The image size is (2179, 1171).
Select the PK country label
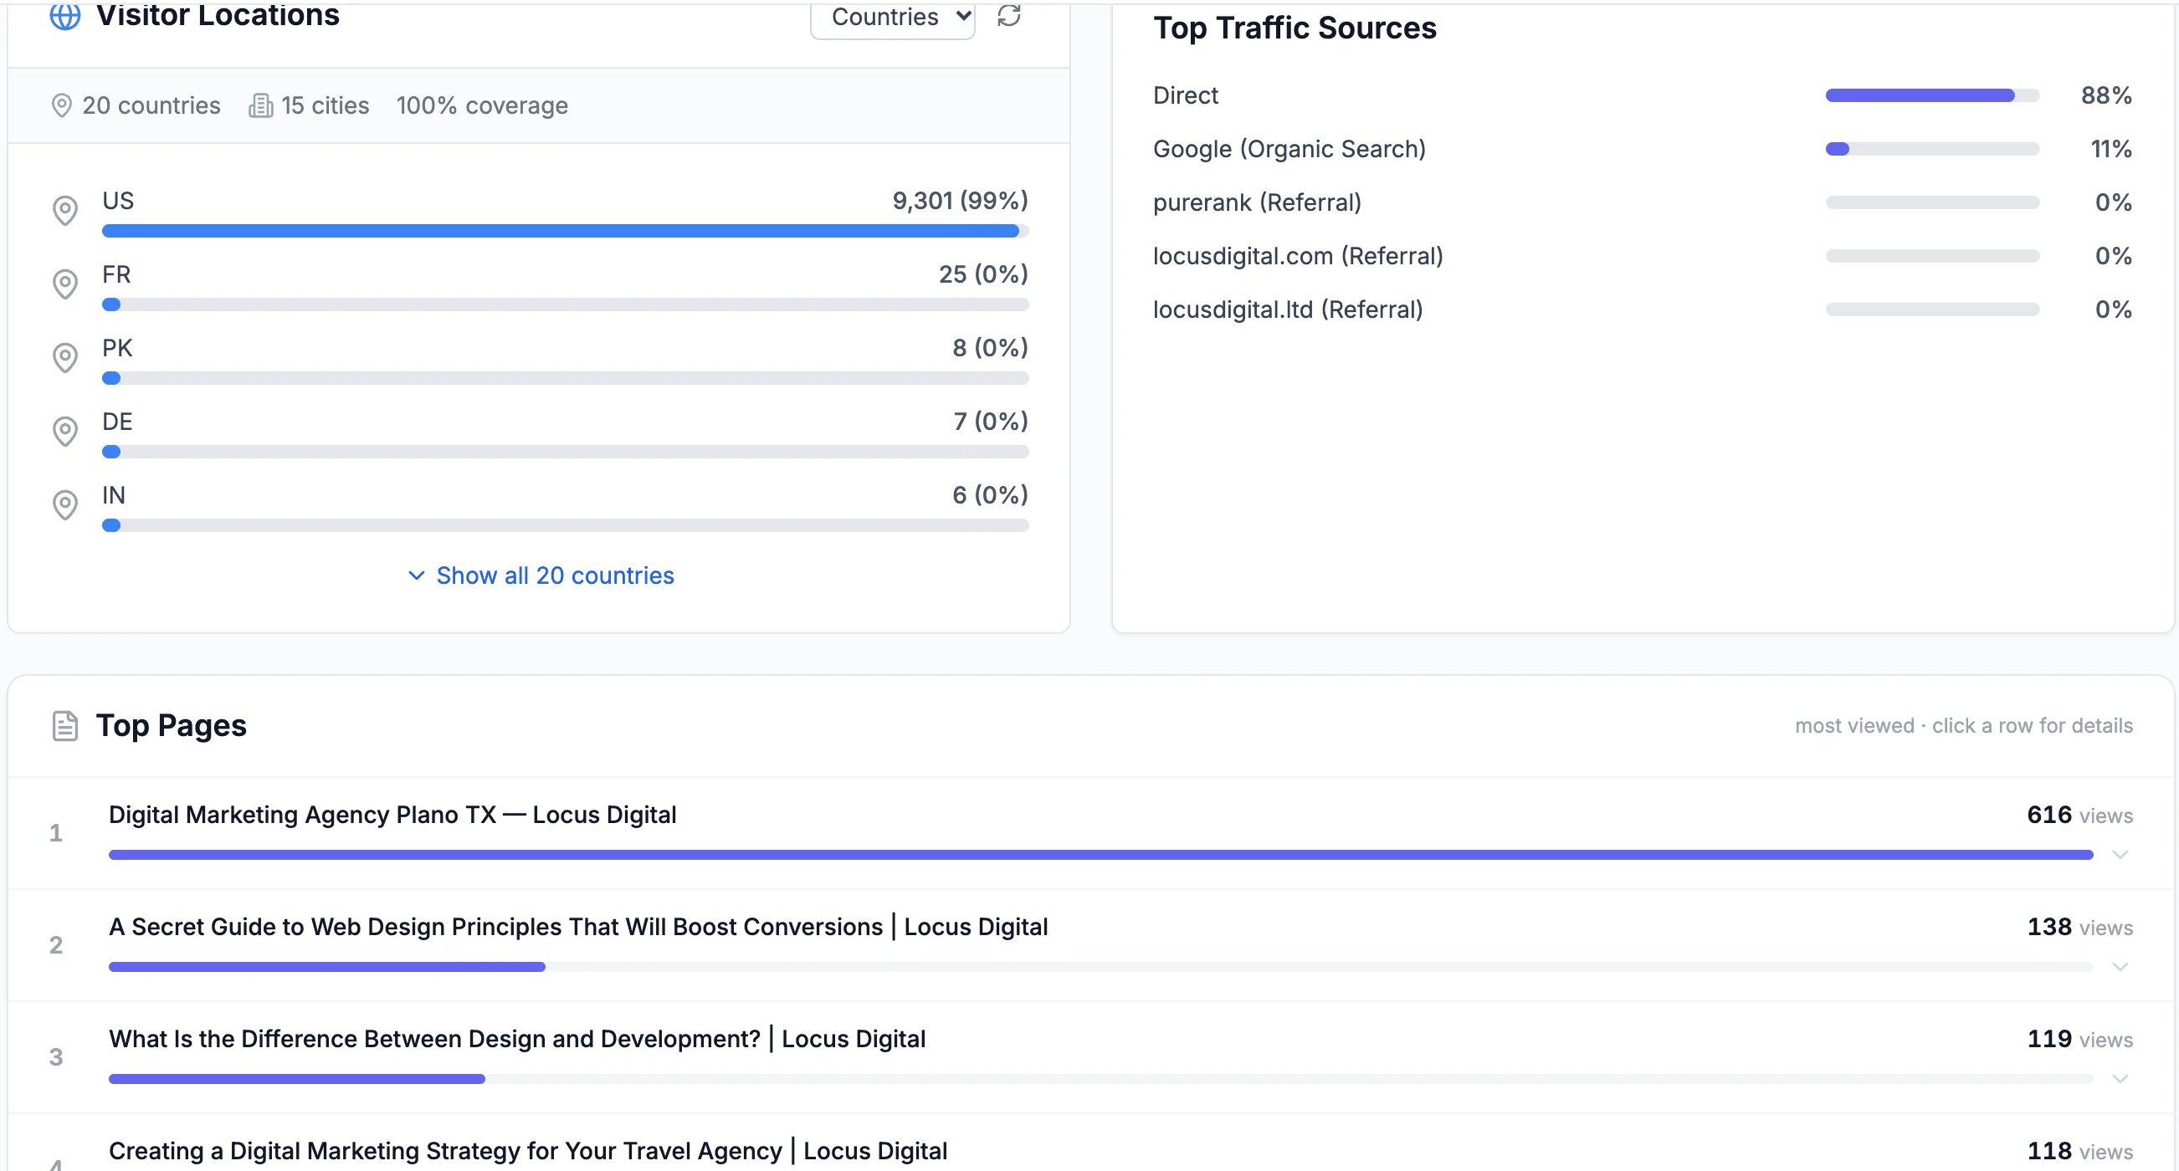coord(118,348)
